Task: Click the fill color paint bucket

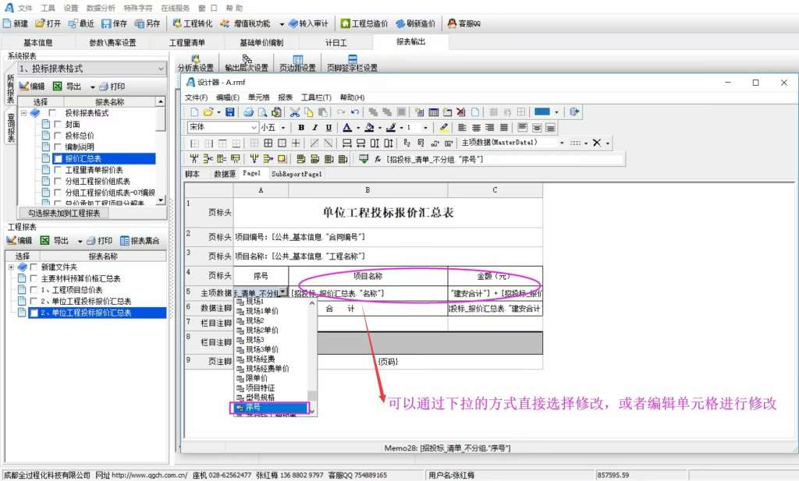Action: pos(369,128)
